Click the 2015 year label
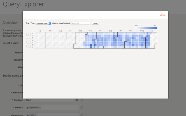 click(x=28, y=40)
